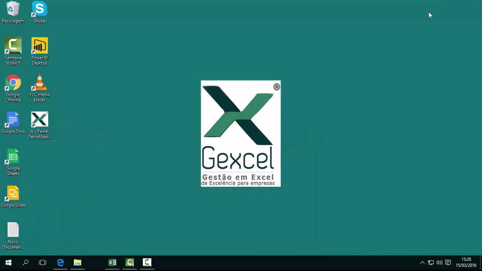Image resolution: width=482 pixels, height=271 pixels.
Task: Select the Google Sheets desktop shortcut
Action: (13, 162)
